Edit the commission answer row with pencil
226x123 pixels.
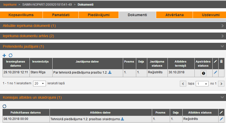pos(221,119)
